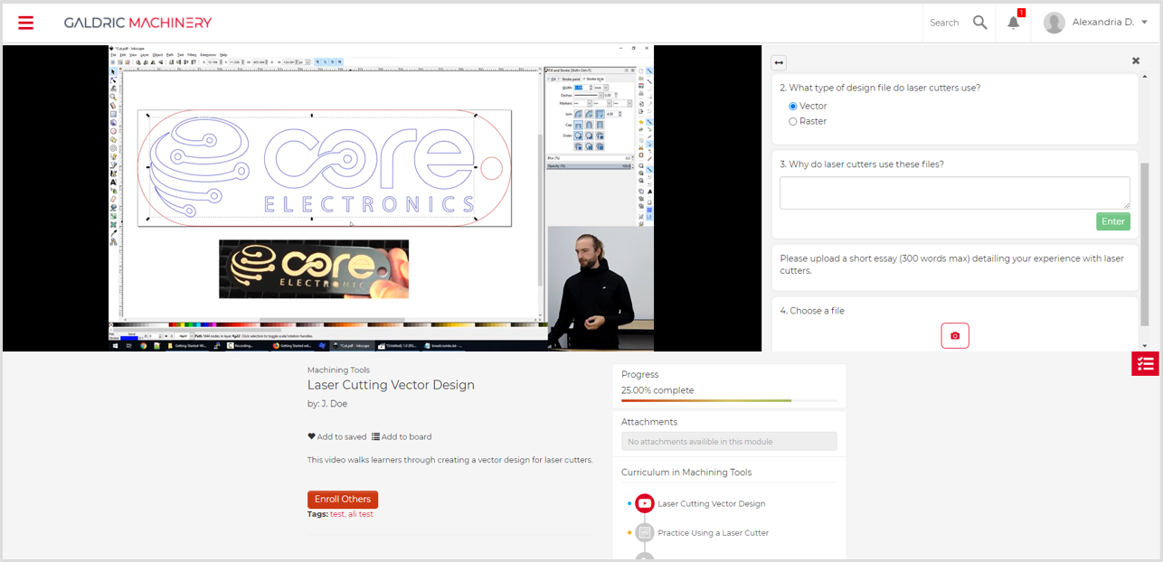Select the Raster radio option
The width and height of the screenshot is (1163, 562).
[x=793, y=122]
